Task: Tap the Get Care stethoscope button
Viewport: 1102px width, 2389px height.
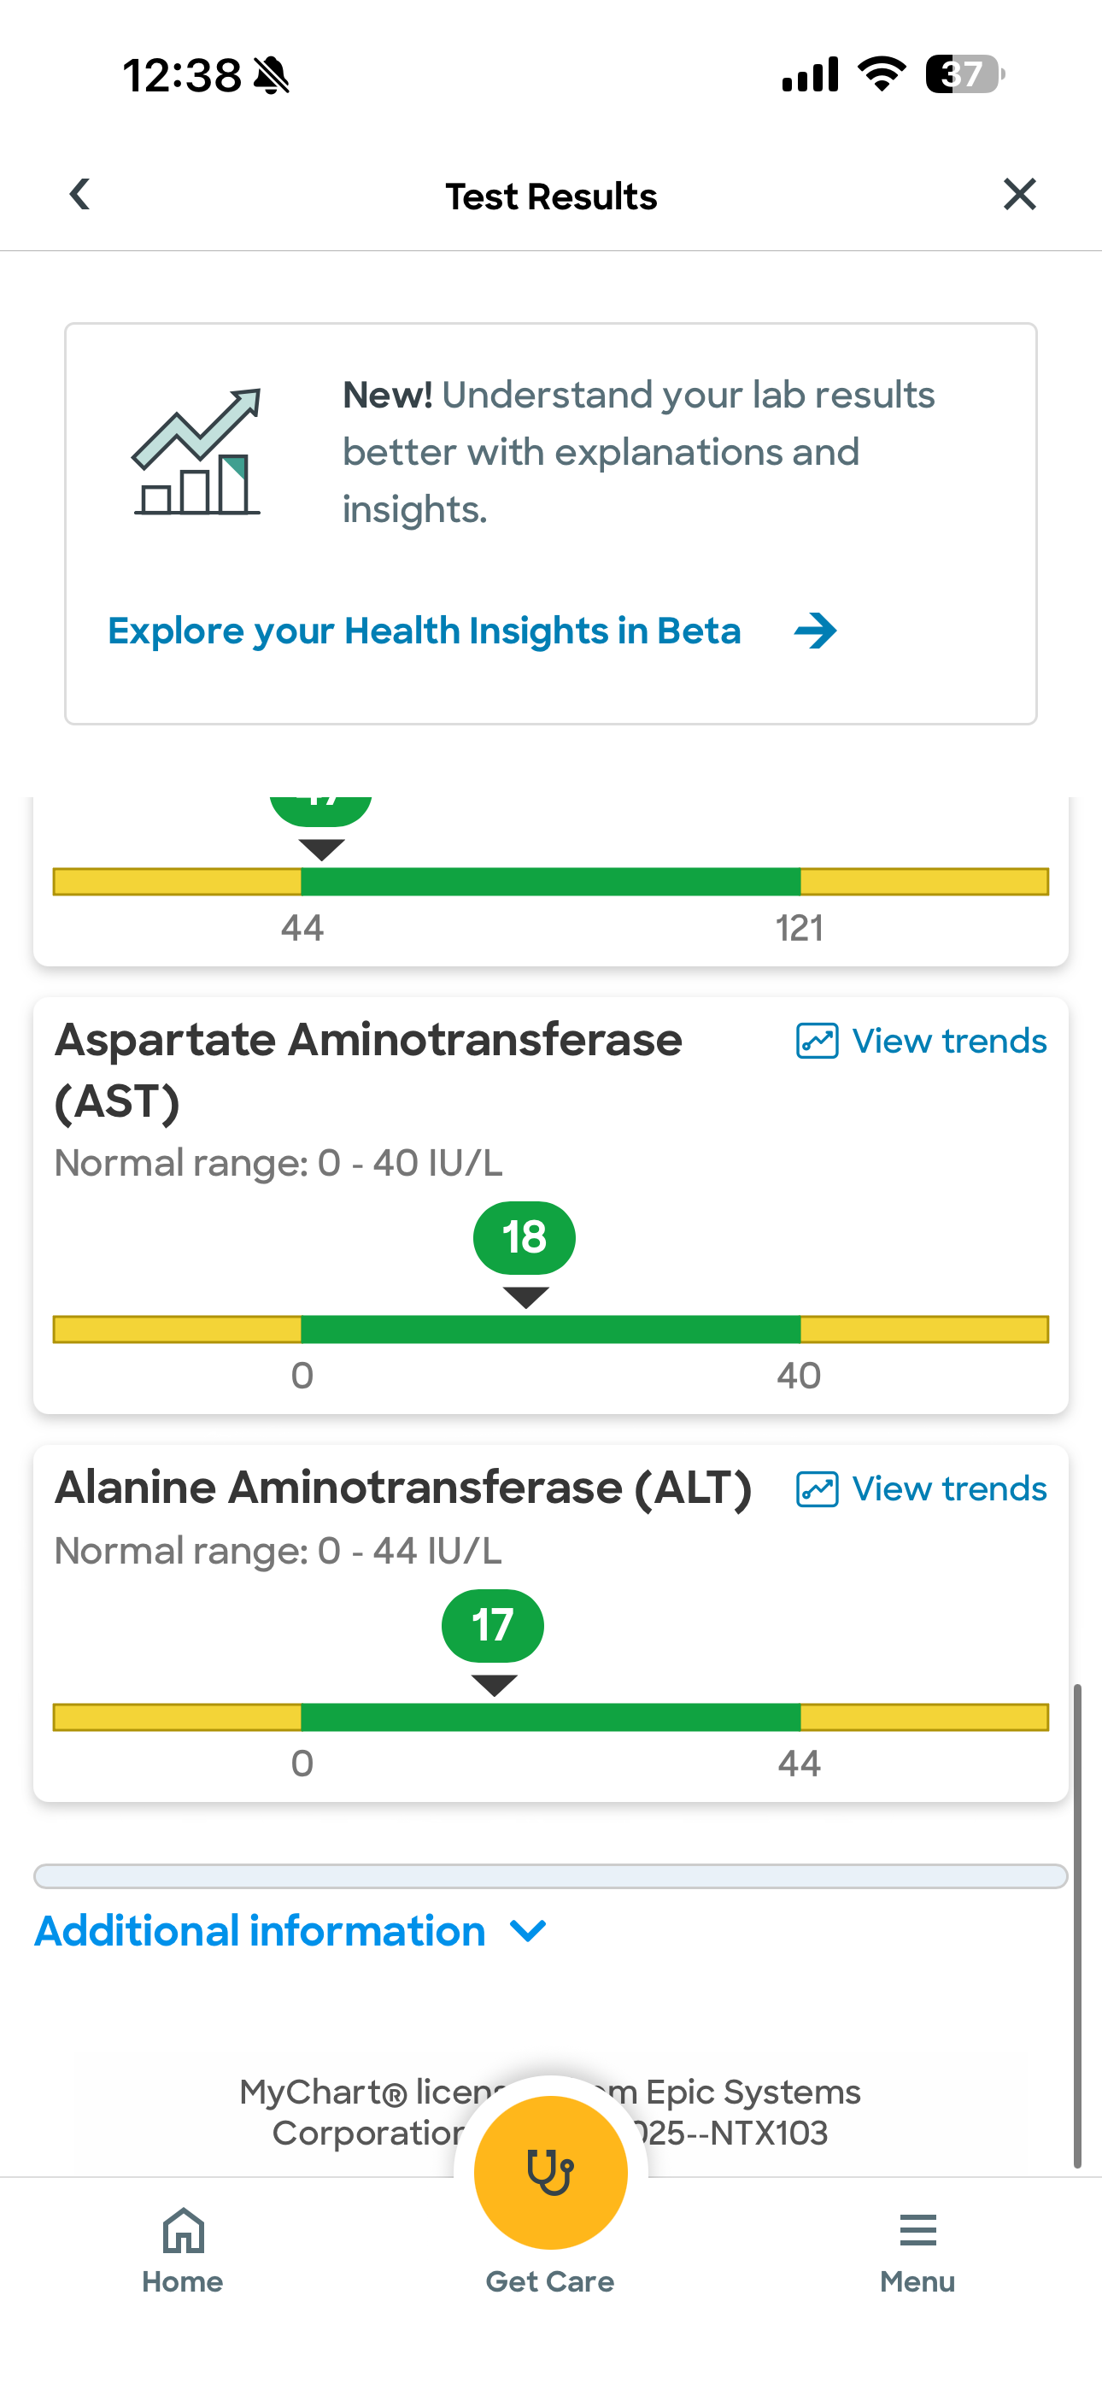Action: (x=550, y=2172)
